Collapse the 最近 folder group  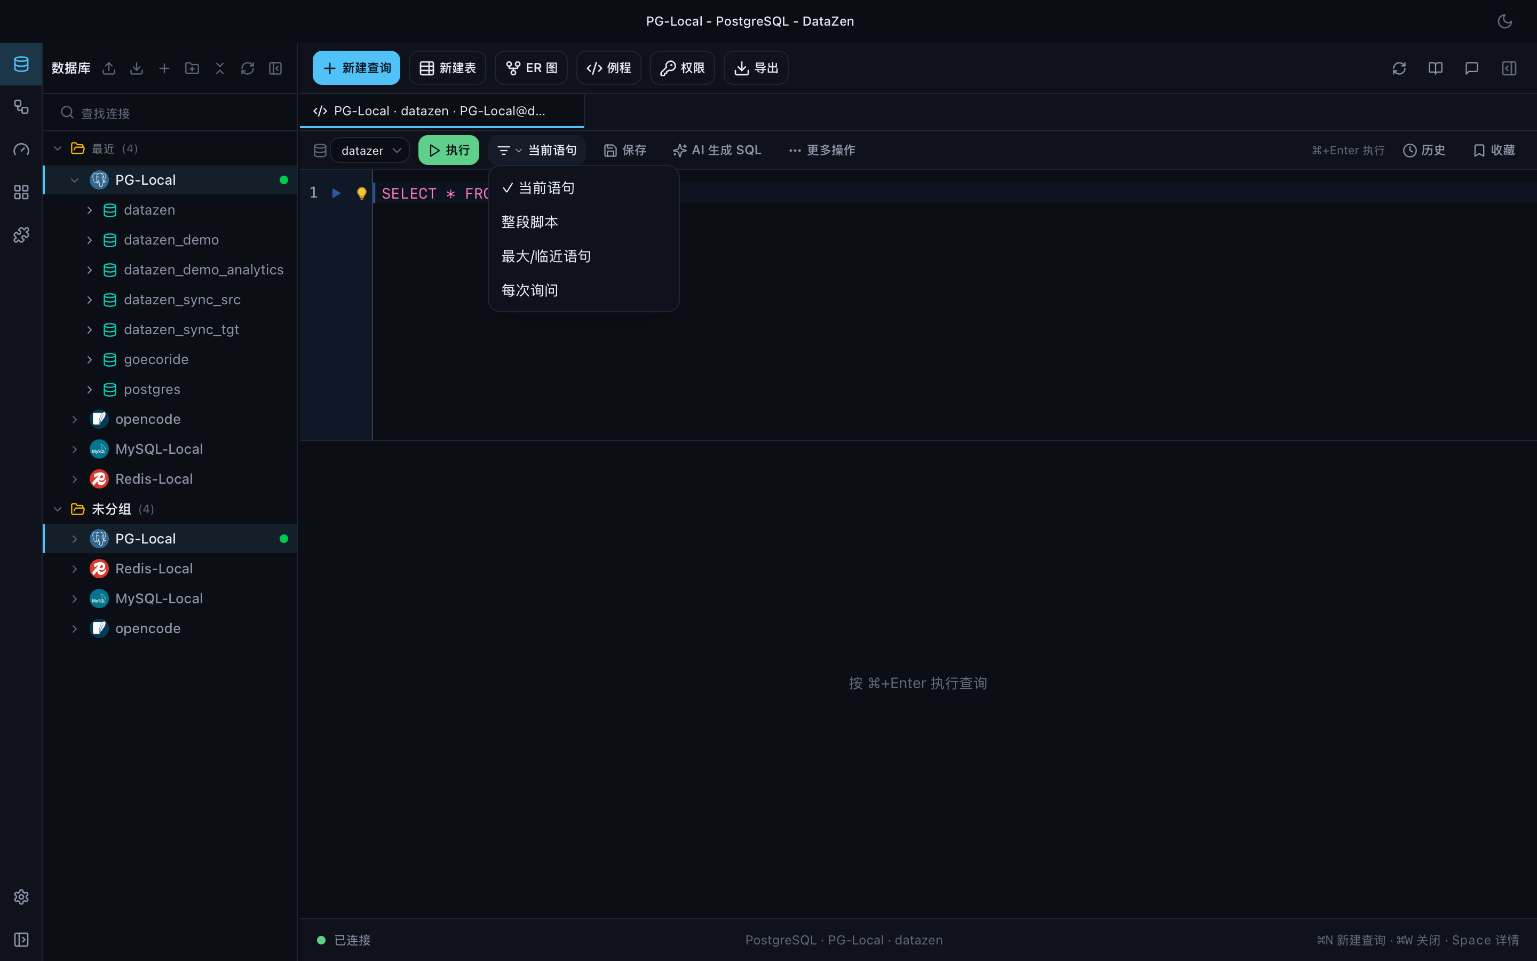point(58,149)
